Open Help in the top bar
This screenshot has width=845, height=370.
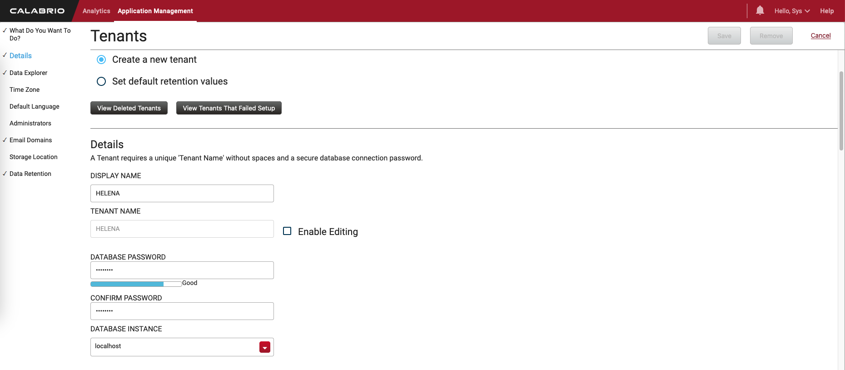pos(826,11)
